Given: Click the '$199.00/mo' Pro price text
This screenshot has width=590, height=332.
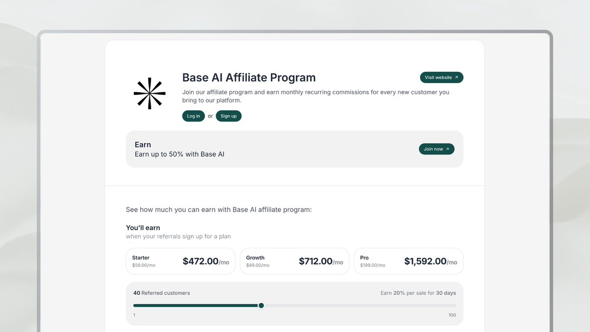Looking at the screenshot, I should pyautogui.click(x=373, y=266).
